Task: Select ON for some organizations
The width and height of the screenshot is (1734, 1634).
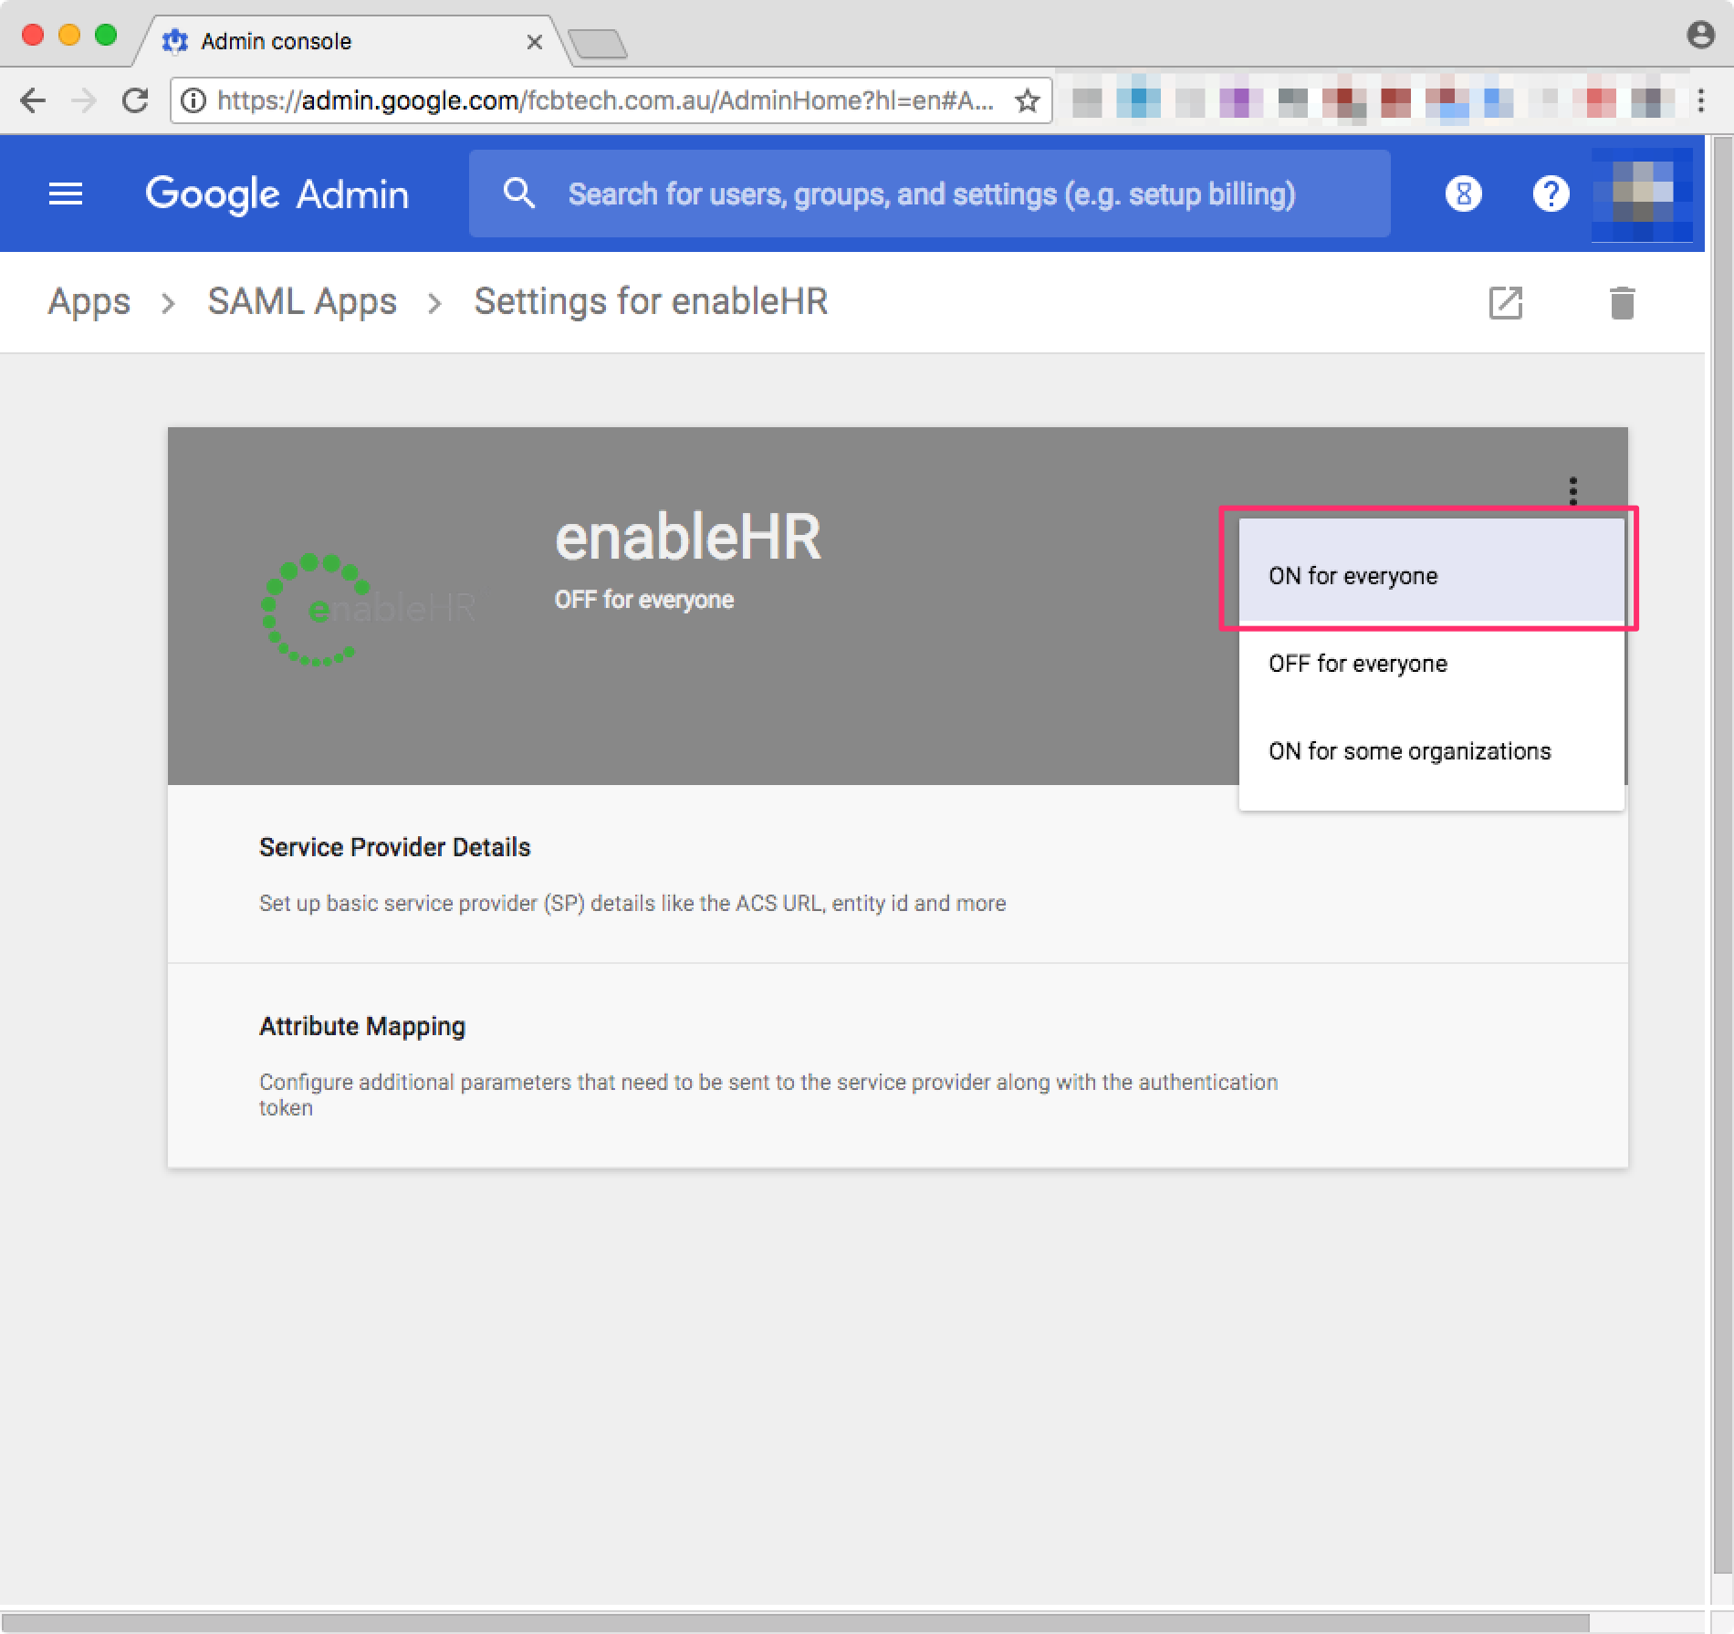Action: coord(1431,751)
